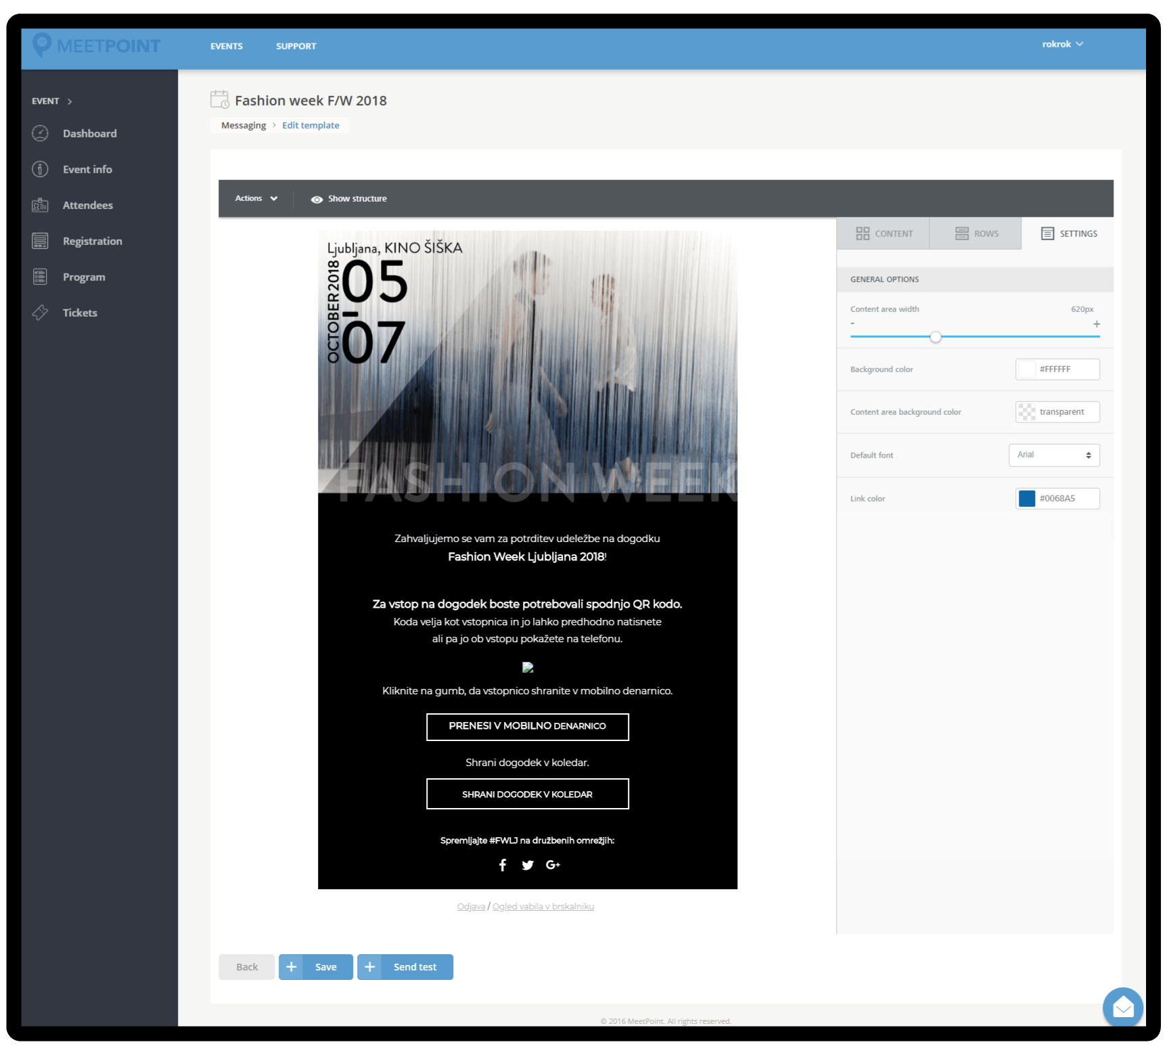Toggle Show structure eye option

click(x=349, y=199)
